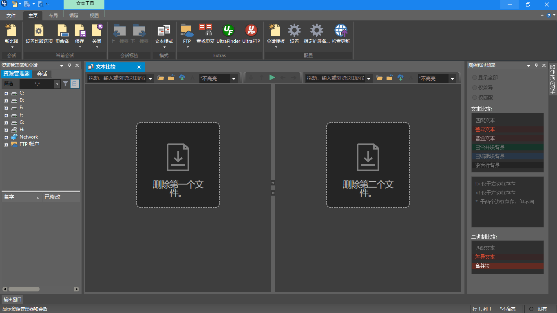This screenshot has height=313, width=557.
Task: Launch UltraFTP from Extras group
Action: pyautogui.click(x=251, y=33)
